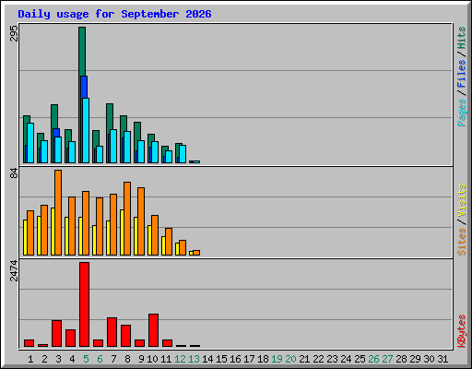Screen dimensions: 472x369
Task: Click the orange bar for day 9
Action: point(141,221)
